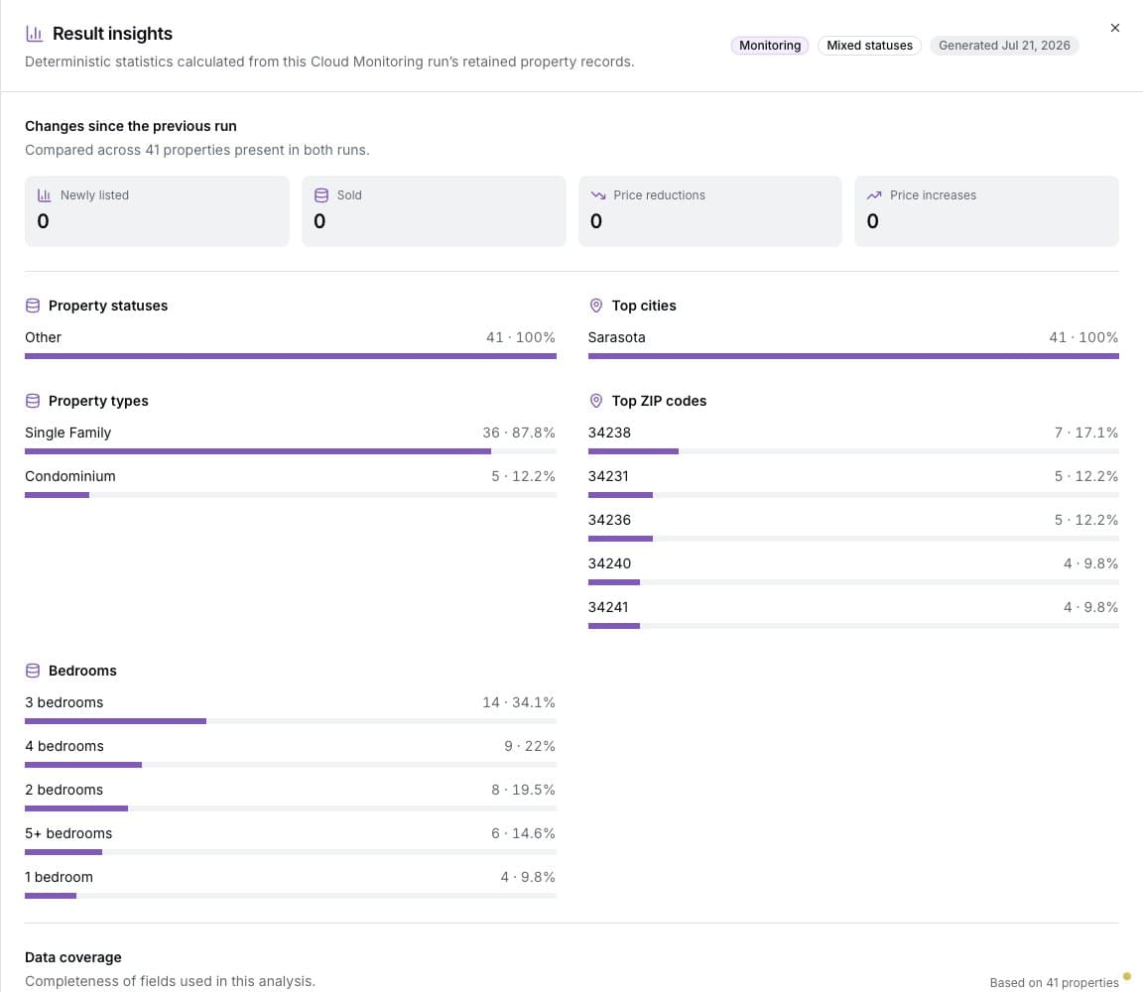The height and width of the screenshot is (992, 1143).
Task: Click the Newly listed chart icon
Action: pyautogui.click(x=45, y=195)
